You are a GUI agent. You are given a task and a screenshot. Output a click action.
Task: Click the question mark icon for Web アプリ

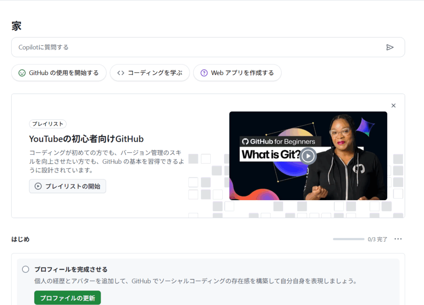click(204, 73)
